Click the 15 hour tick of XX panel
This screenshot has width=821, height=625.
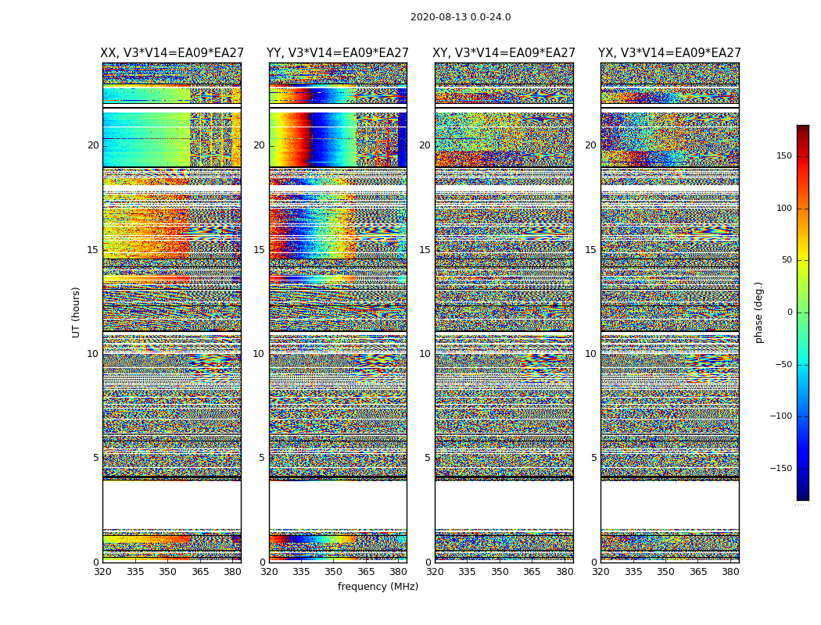(93, 249)
